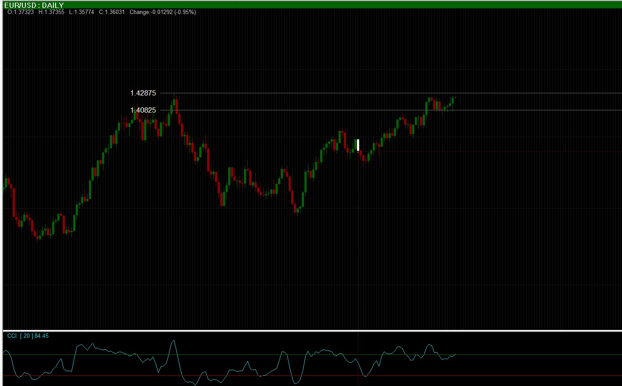Click the tallest CCI line peak
The image size is (622, 386).
174,340
